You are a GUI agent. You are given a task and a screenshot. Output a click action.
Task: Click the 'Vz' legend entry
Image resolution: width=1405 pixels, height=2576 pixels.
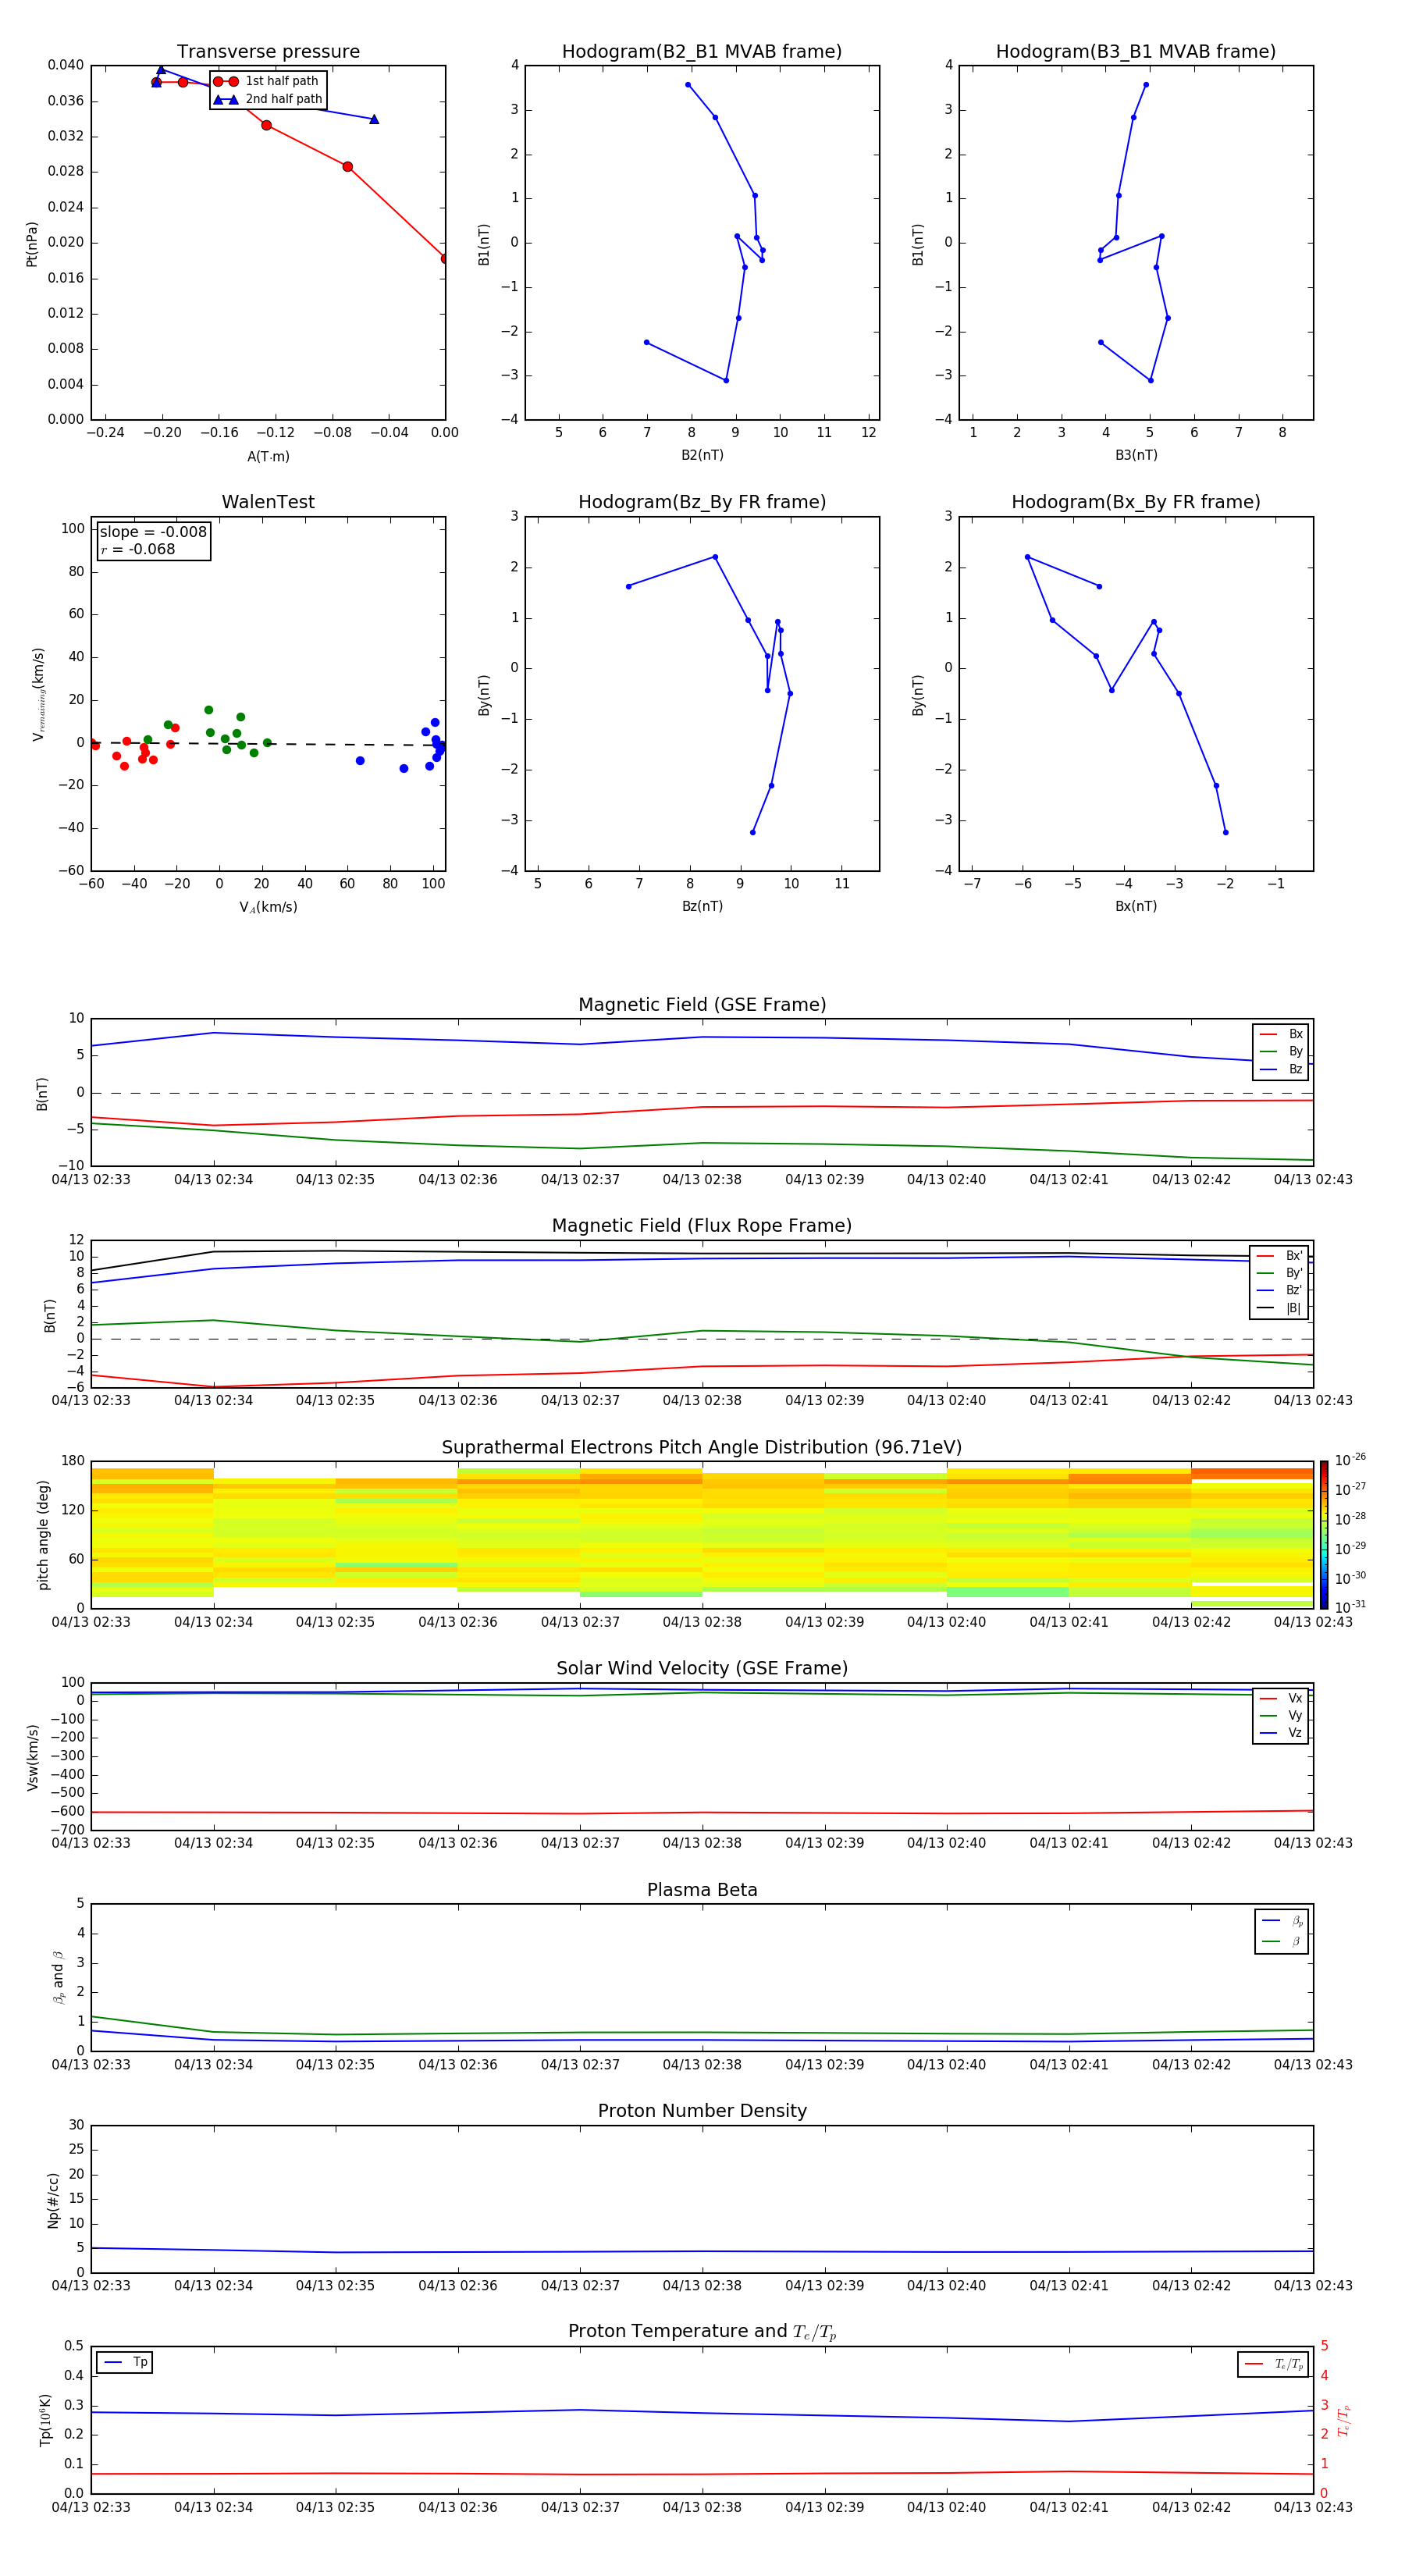click(1281, 1732)
